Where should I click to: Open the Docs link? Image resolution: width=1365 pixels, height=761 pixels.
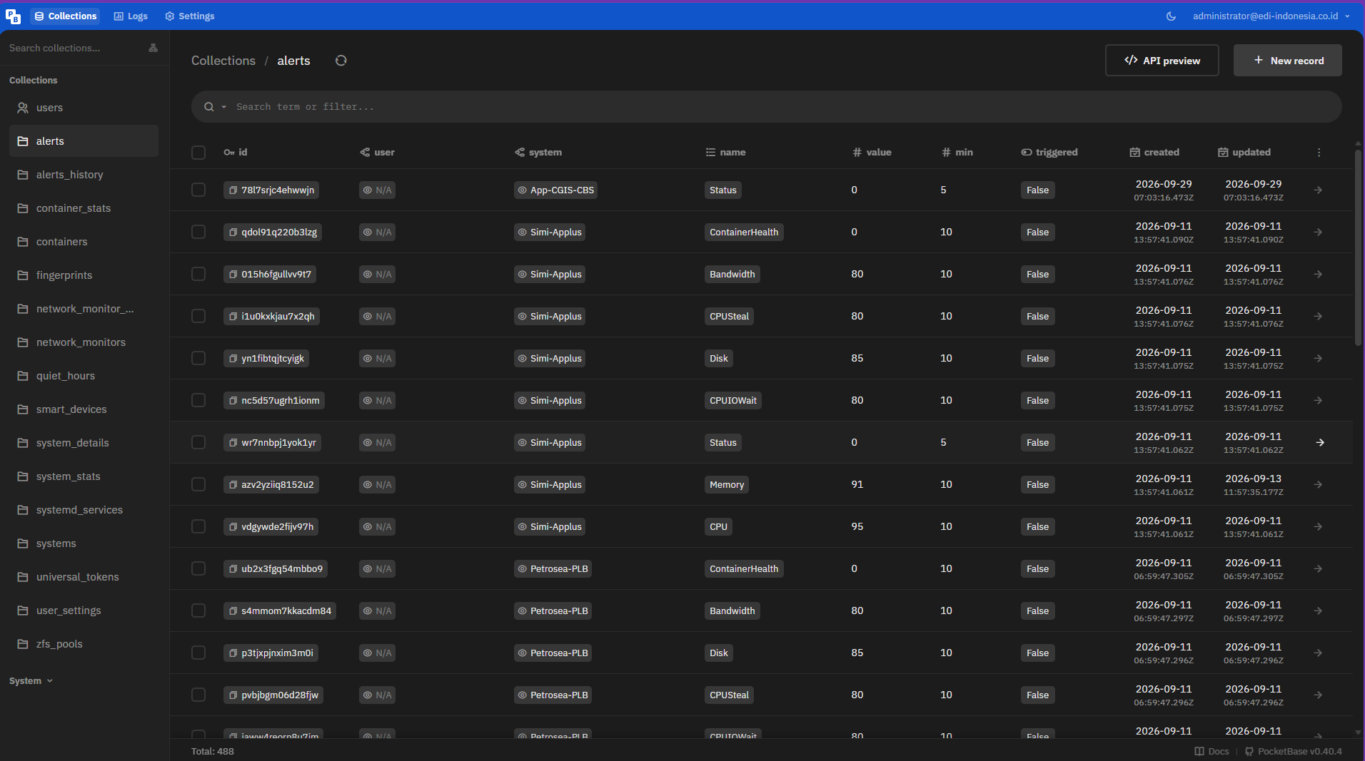[1212, 752]
